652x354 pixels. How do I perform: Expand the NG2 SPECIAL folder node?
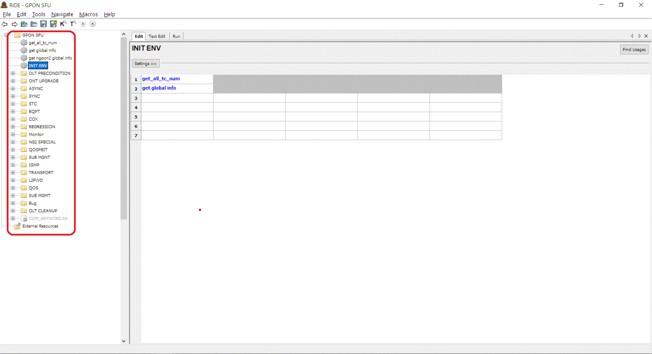[13, 142]
